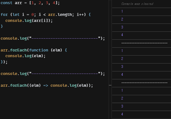Click the "for" loop keyword

tap(4, 14)
